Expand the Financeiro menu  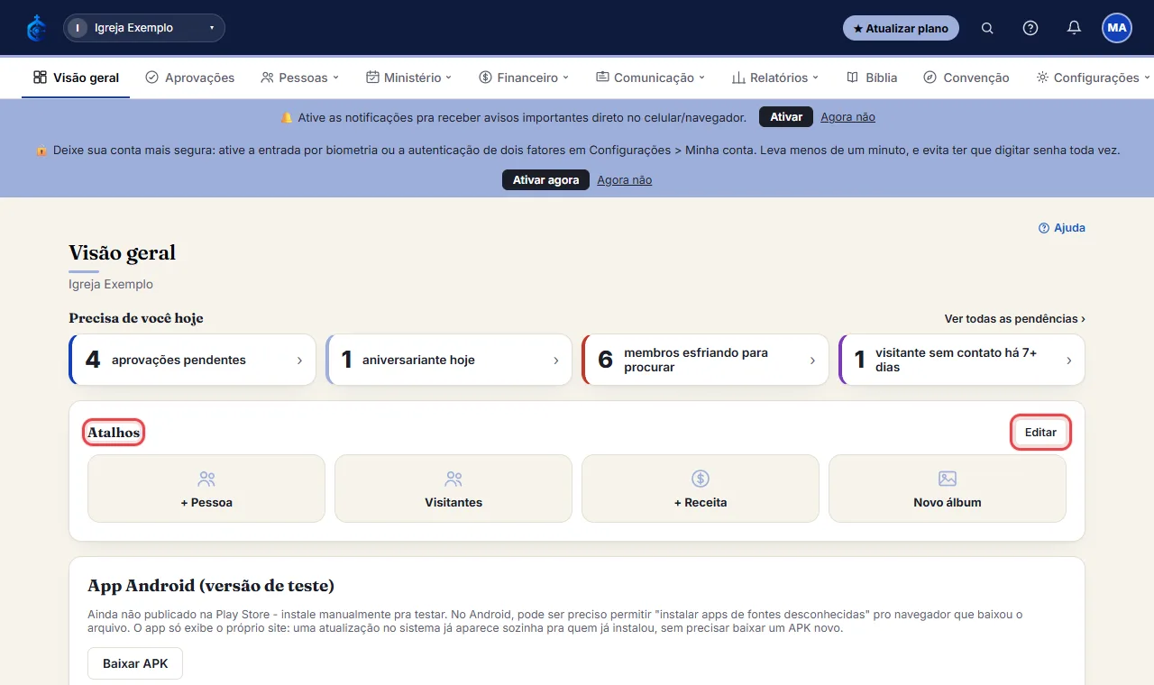click(524, 78)
